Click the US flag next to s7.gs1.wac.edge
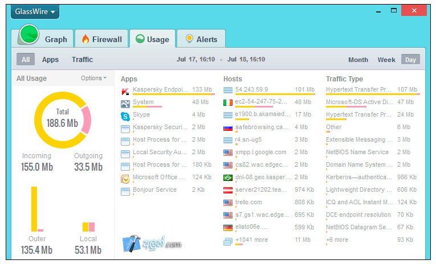The width and height of the screenshot is (436, 264). tap(228, 215)
